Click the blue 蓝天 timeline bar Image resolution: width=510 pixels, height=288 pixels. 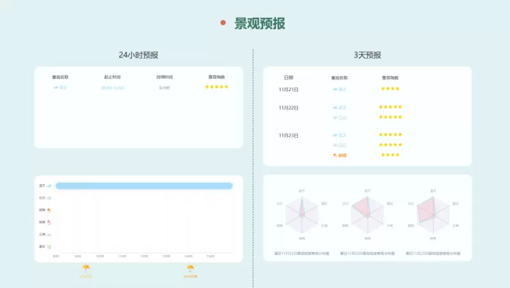143,185
